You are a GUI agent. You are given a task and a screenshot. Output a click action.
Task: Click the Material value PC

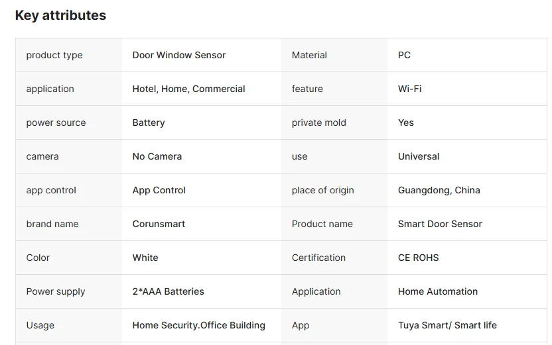pos(404,55)
